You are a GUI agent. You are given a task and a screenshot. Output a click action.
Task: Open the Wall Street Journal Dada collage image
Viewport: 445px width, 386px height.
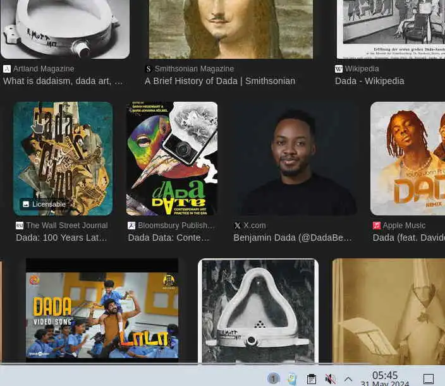coord(63,159)
